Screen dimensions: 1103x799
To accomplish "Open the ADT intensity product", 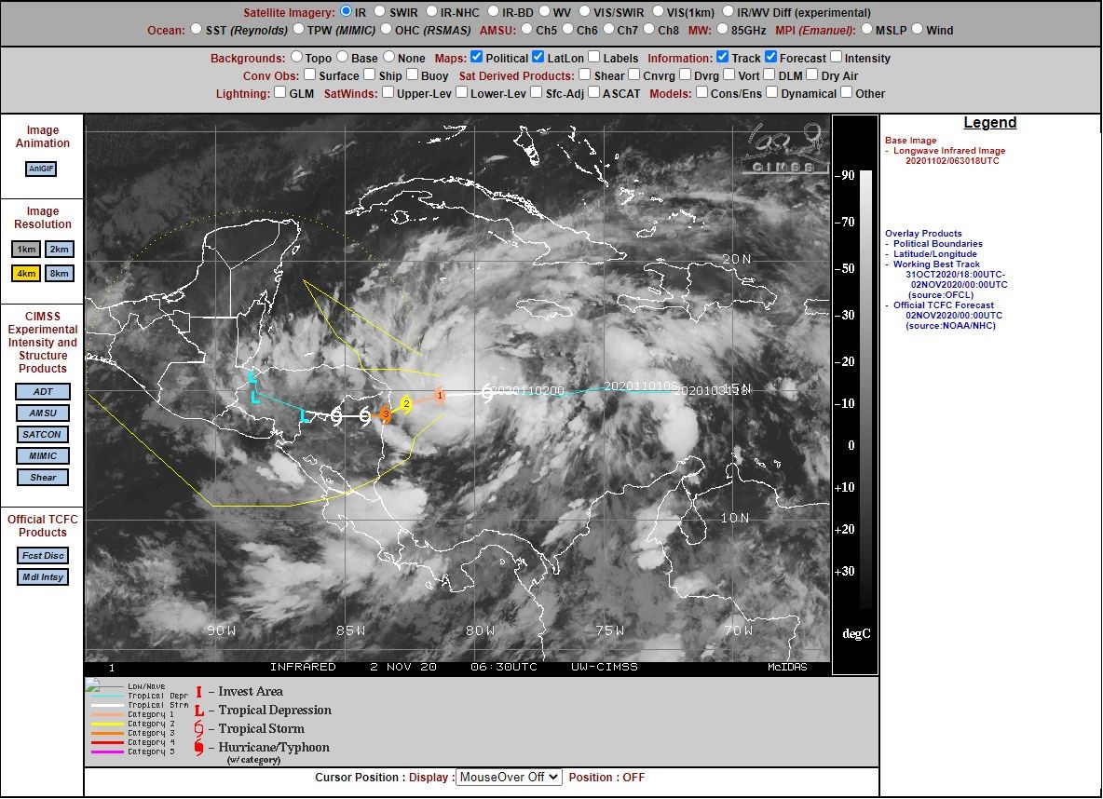I will point(43,392).
